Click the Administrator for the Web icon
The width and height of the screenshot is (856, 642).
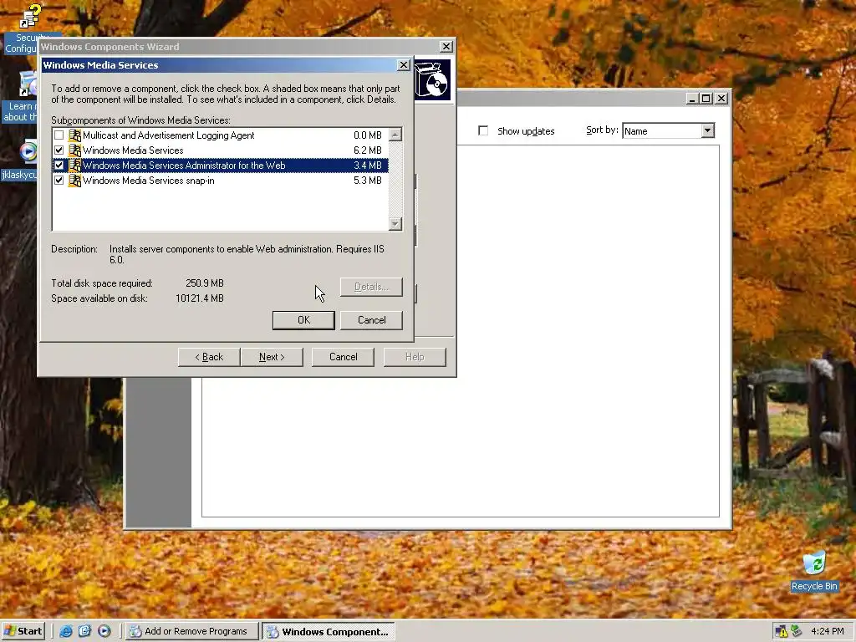pos(74,166)
